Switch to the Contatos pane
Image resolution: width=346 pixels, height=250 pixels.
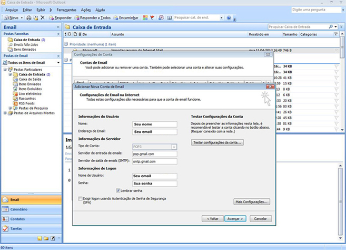pos(32,219)
